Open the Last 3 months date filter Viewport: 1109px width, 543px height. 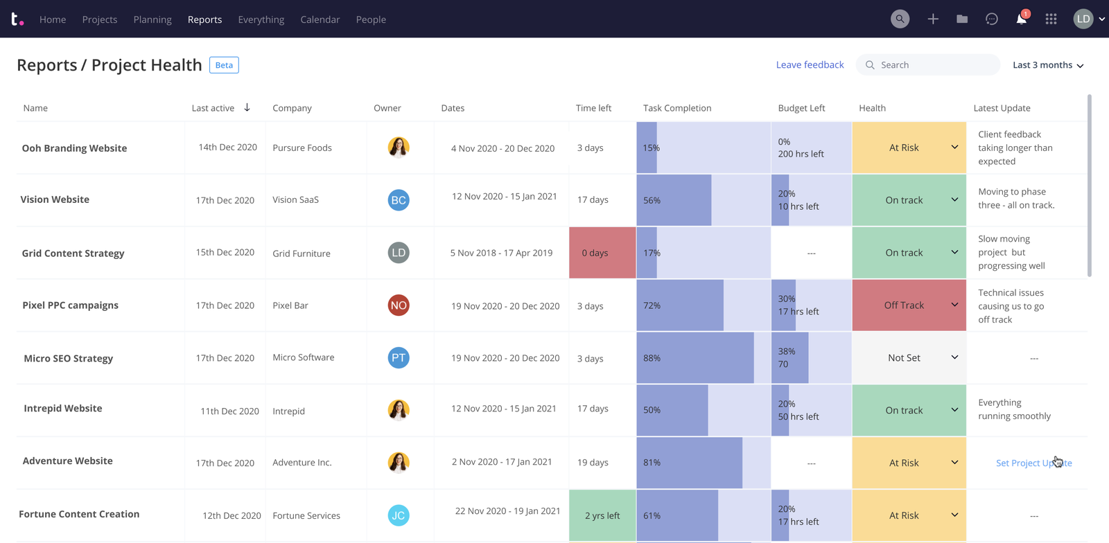pos(1047,65)
